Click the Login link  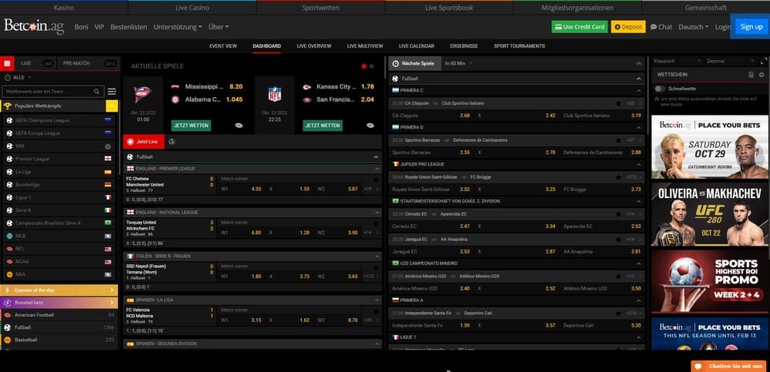point(722,27)
